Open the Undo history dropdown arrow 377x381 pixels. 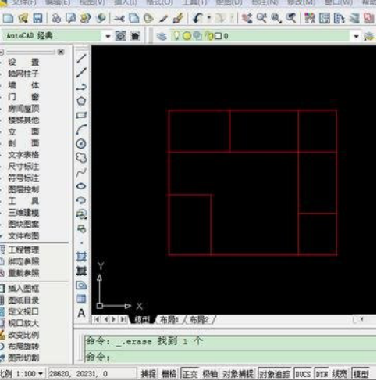pyautogui.click(x=209, y=18)
